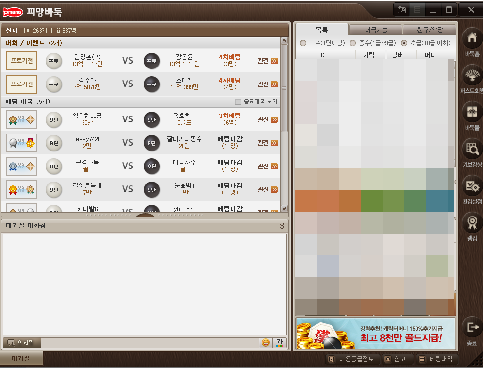483x368 pixels.
Task: Open the 인사말 greeting presets menu
Action: (22, 342)
